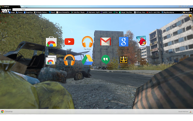Launch the blue Google Search app
The width and height of the screenshot is (193, 121).
[x=124, y=42]
